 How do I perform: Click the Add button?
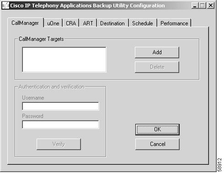[x=157, y=52]
